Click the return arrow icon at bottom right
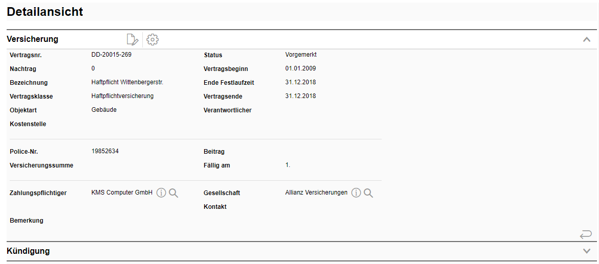Screen dimensions: 599x264 pyautogui.click(x=586, y=234)
